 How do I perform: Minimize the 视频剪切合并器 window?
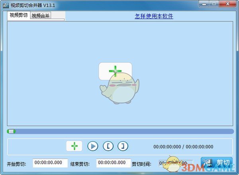pyautogui.click(x=204, y=4)
